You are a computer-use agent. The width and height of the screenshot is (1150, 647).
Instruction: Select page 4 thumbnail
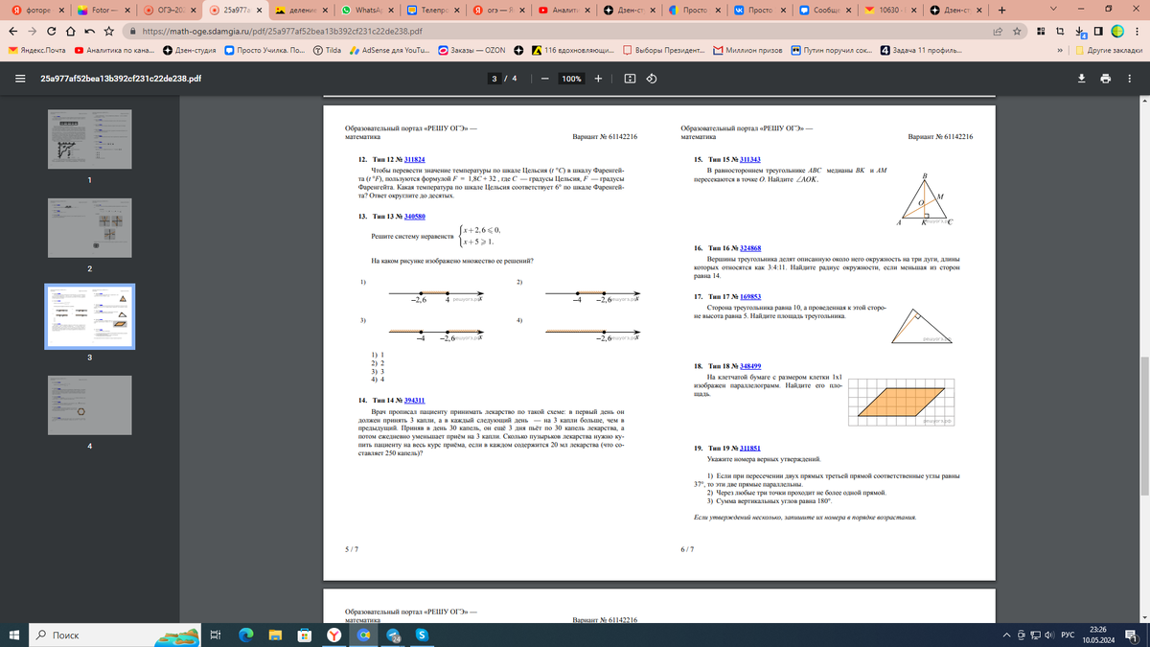90,404
